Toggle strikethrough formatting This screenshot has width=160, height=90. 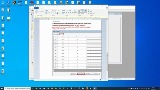point(52,13)
